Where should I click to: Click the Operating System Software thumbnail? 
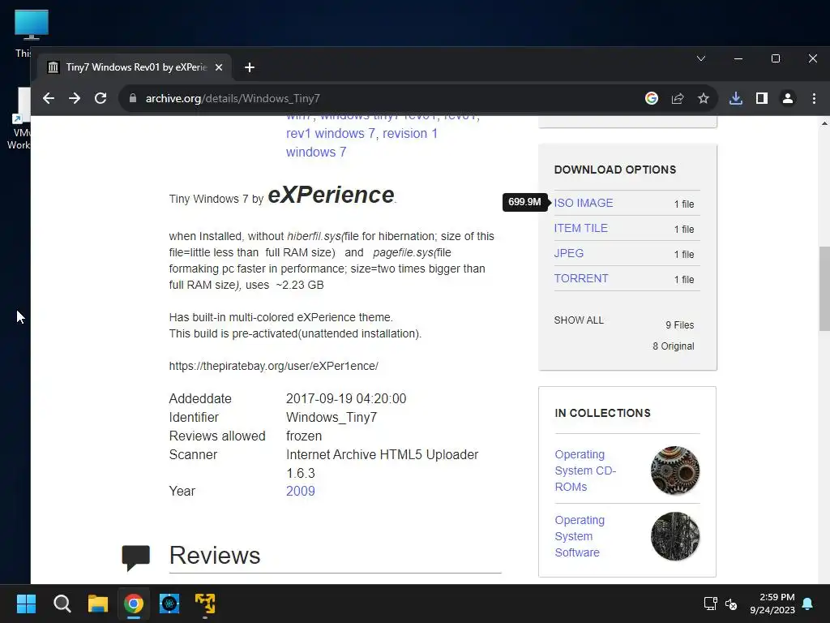click(x=675, y=536)
